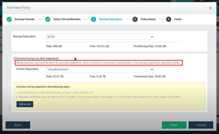Click the step 3 circle icon
The width and height of the screenshot is (219, 134).
93,19
